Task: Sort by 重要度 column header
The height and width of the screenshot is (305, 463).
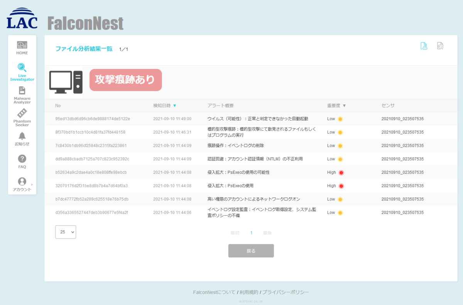Action: tap(336, 106)
